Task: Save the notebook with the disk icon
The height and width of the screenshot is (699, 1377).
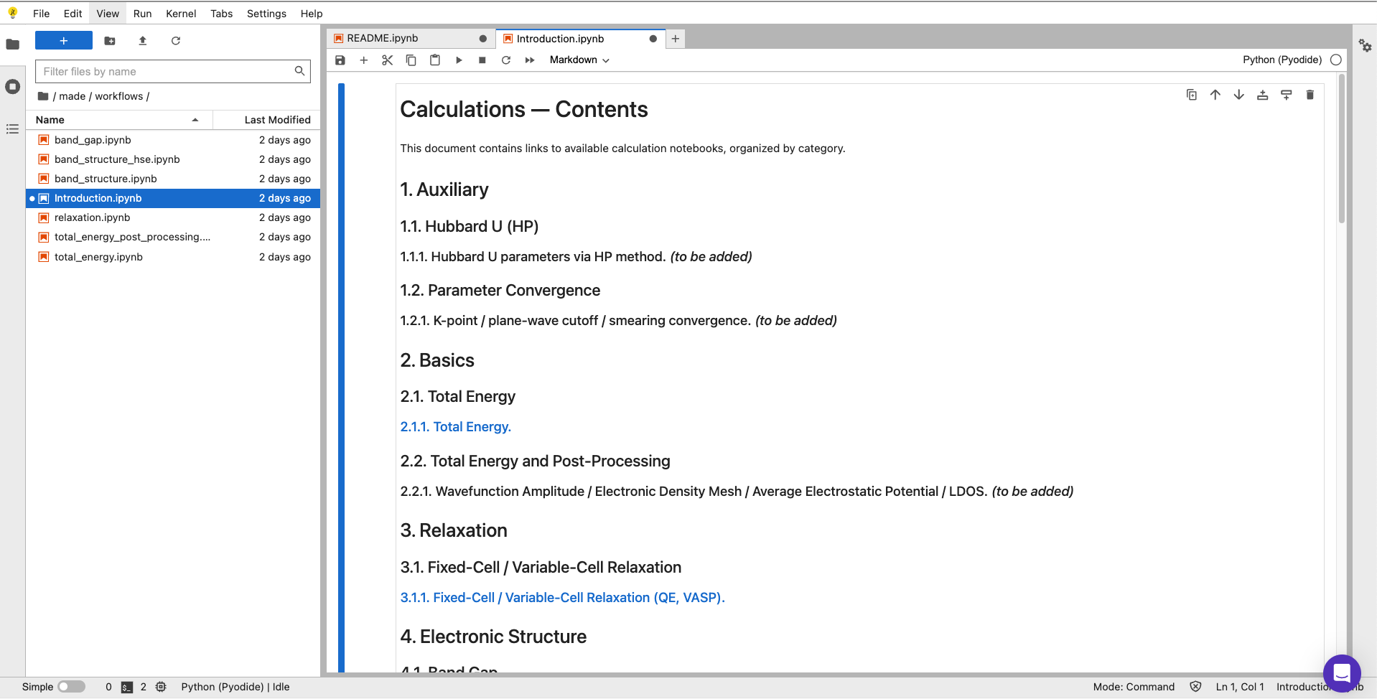Action: [340, 60]
